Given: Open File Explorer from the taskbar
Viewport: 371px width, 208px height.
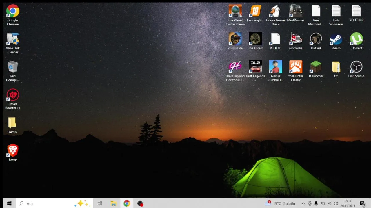Looking at the screenshot, I should [x=113, y=203].
